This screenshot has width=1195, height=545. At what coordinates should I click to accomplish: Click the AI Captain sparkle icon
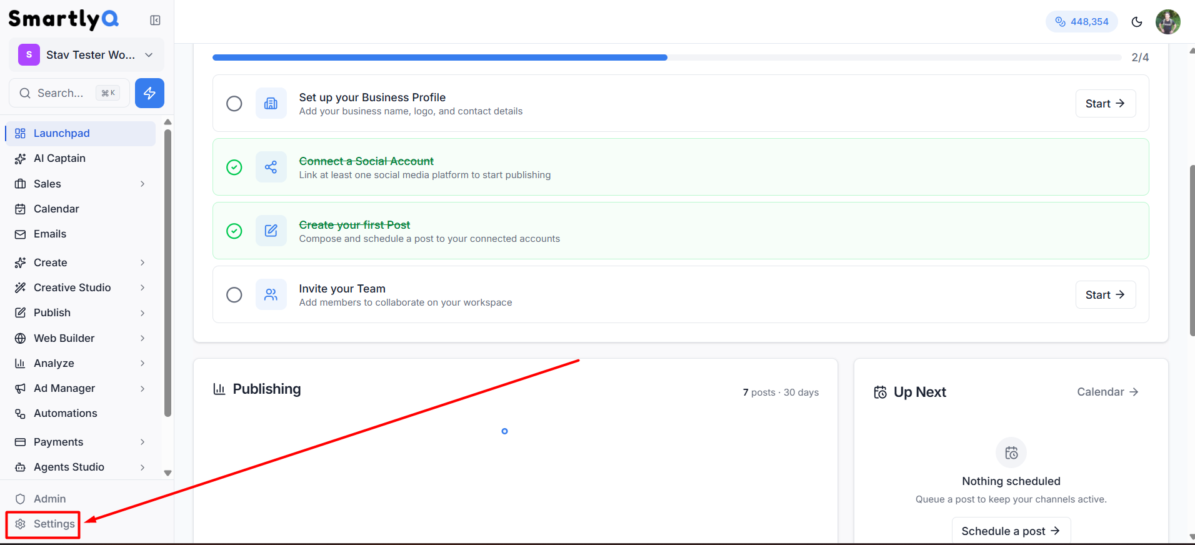tap(21, 159)
